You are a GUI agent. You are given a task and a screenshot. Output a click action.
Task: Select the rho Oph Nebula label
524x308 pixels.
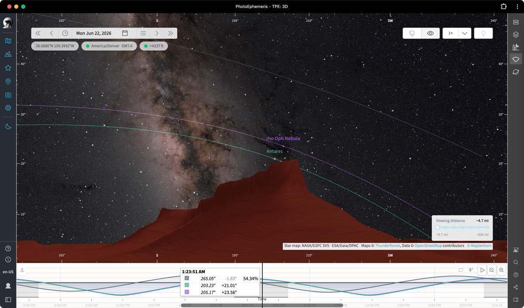tap(283, 139)
